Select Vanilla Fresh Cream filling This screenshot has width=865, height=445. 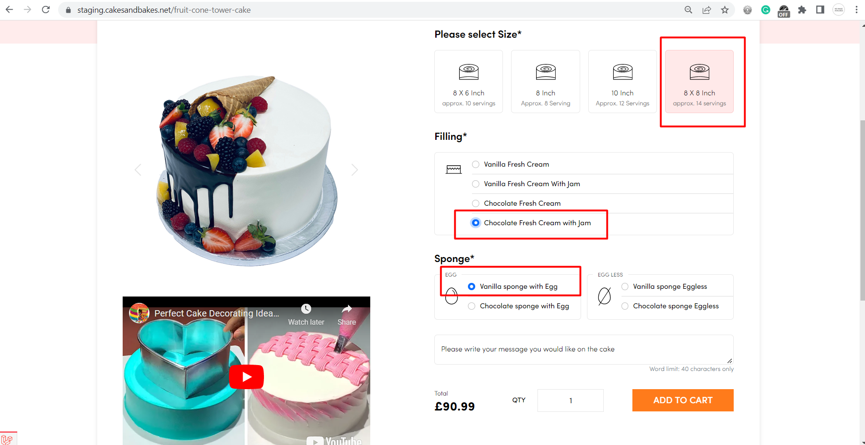[x=476, y=164]
